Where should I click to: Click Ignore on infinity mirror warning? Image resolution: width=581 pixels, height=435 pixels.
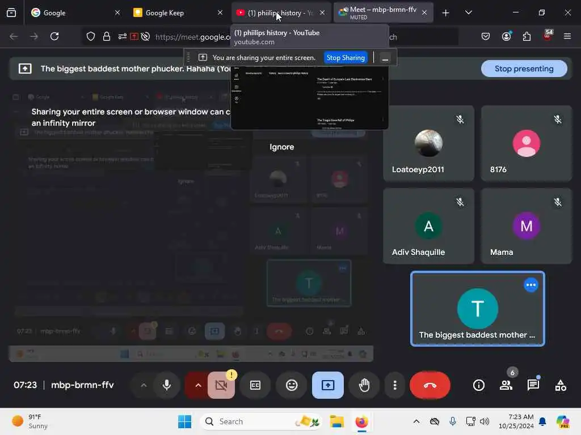click(281, 147)
